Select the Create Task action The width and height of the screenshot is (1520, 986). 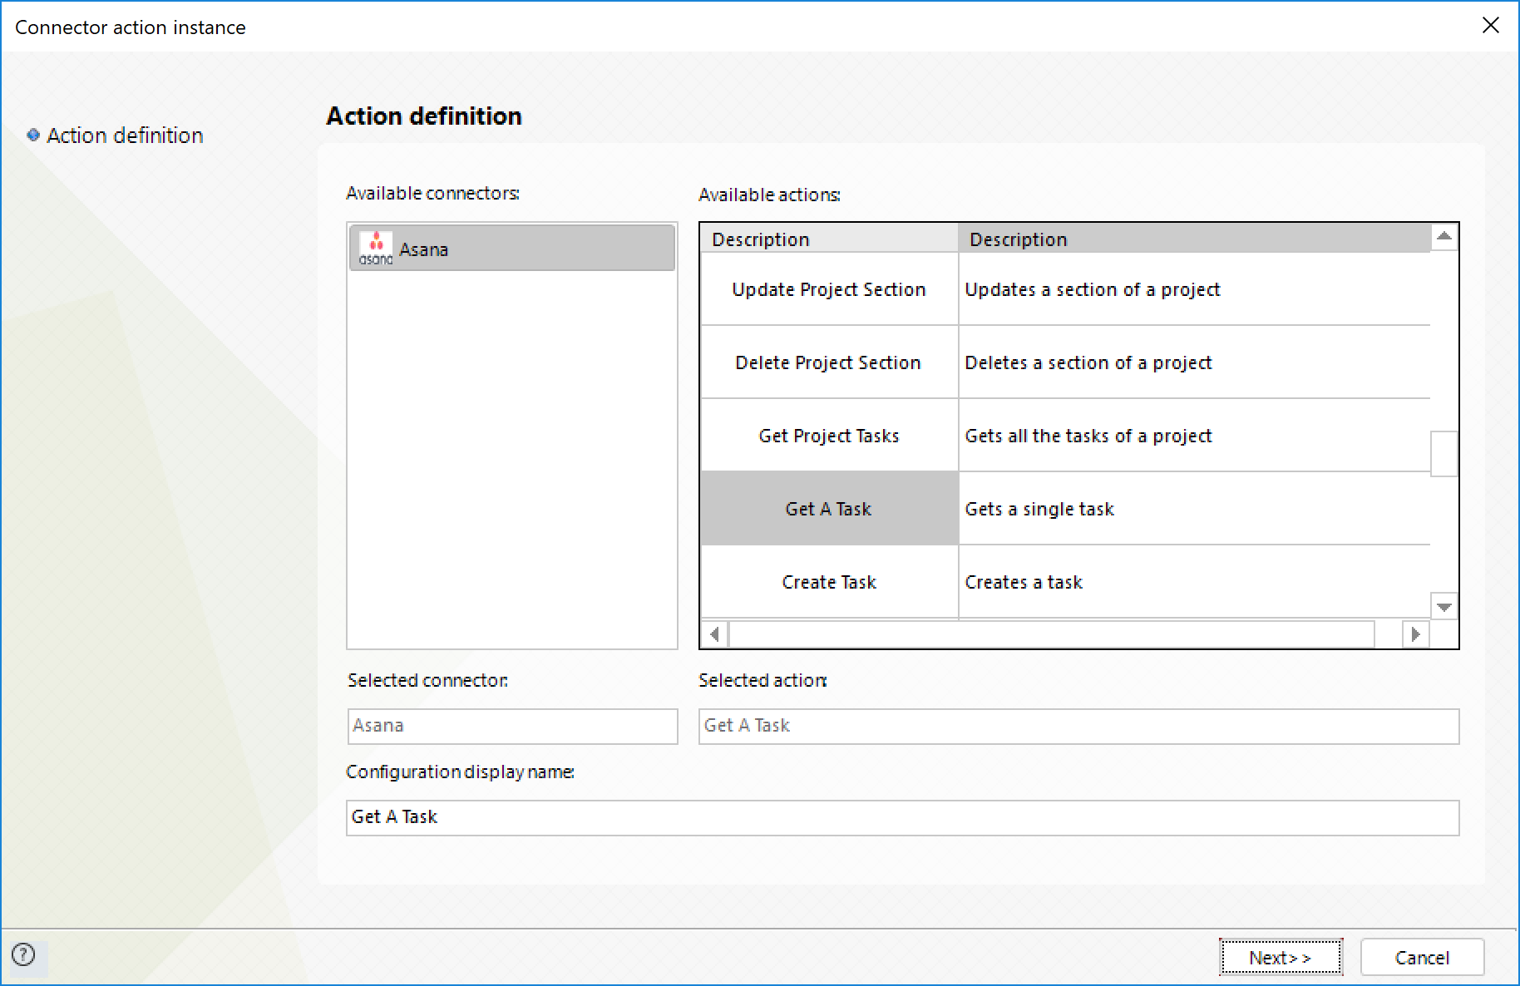829,581
